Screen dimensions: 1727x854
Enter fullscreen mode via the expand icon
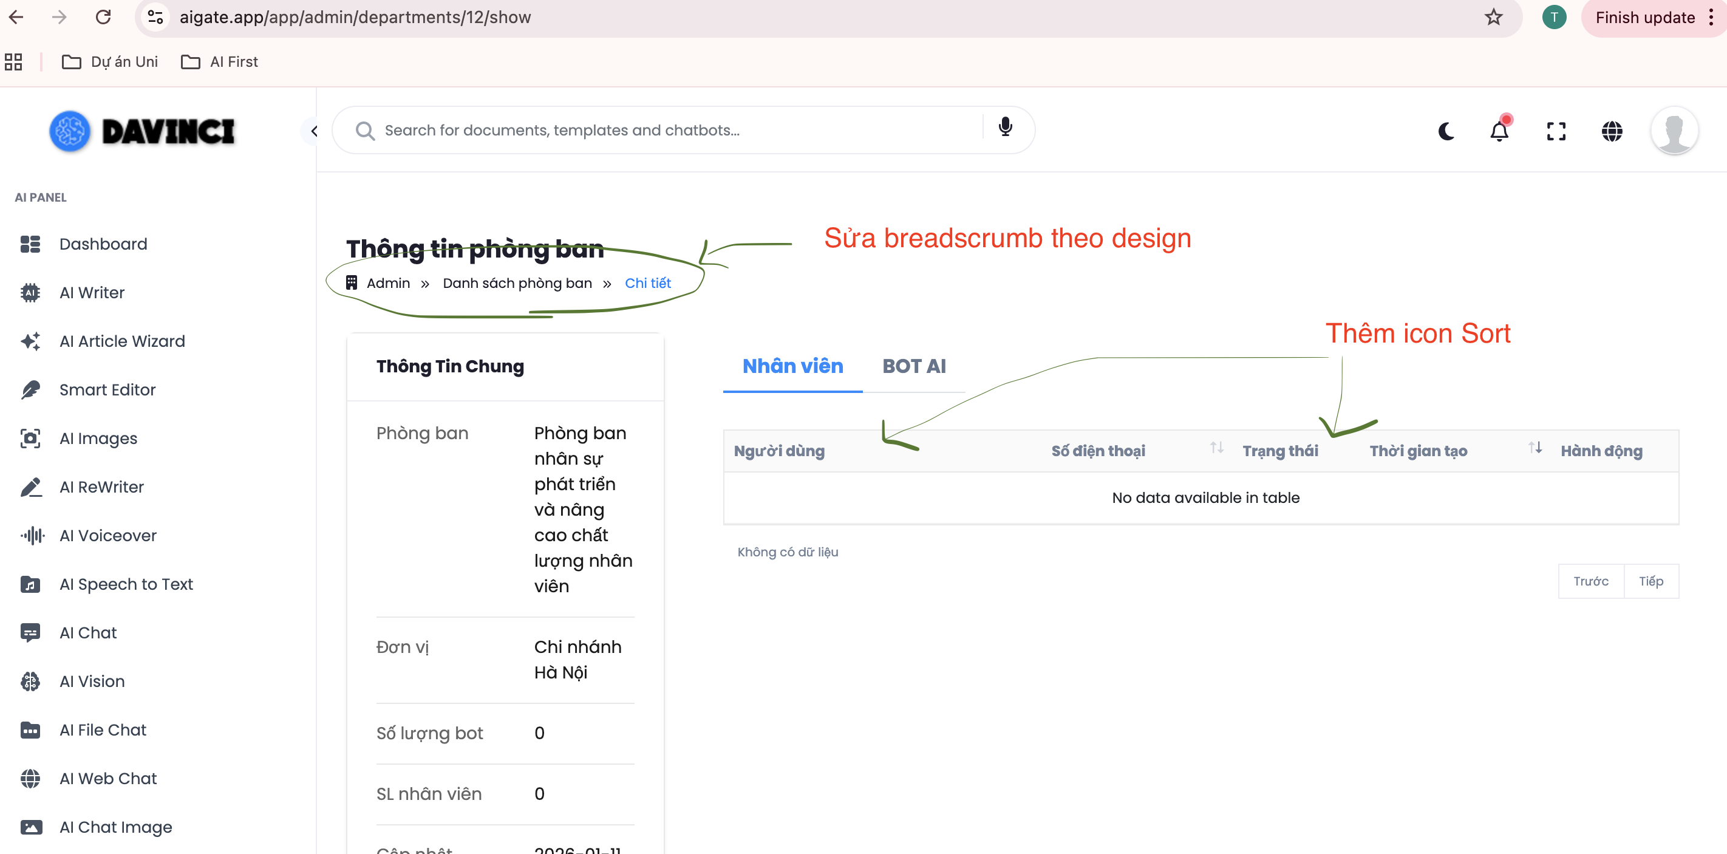(1556, 131)
